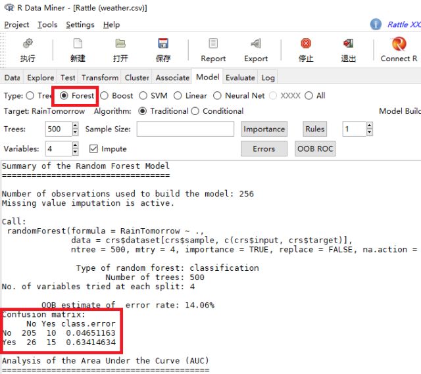Click the Export toolbar icon

pyautogui.click(x=256, y=43)
